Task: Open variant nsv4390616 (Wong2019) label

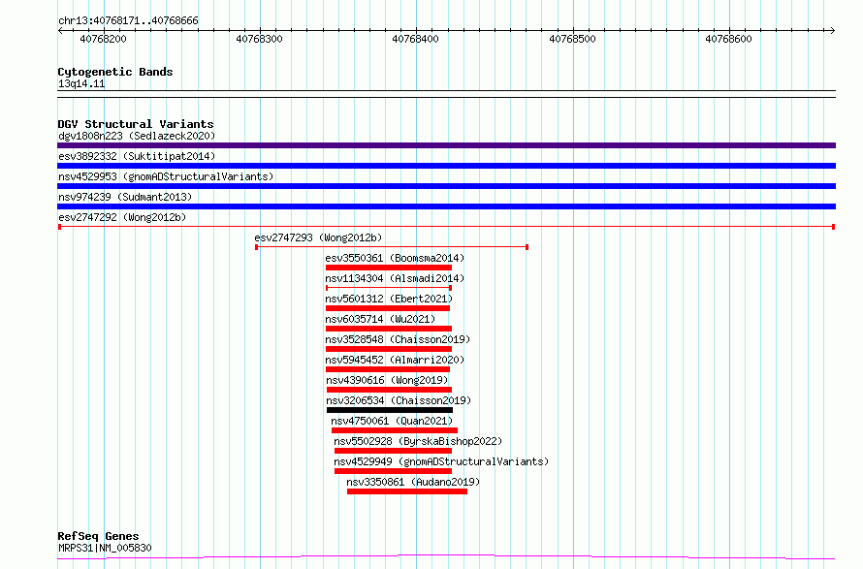Action: click(388, 380)
